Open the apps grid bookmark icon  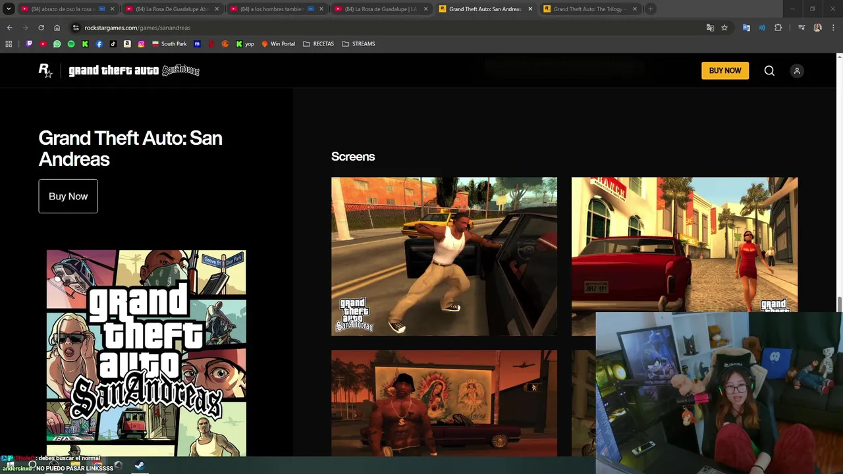pyautogui.click(x=9, y=44)
